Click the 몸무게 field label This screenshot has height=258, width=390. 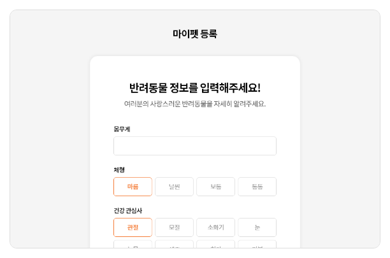[x=122, y=129]
